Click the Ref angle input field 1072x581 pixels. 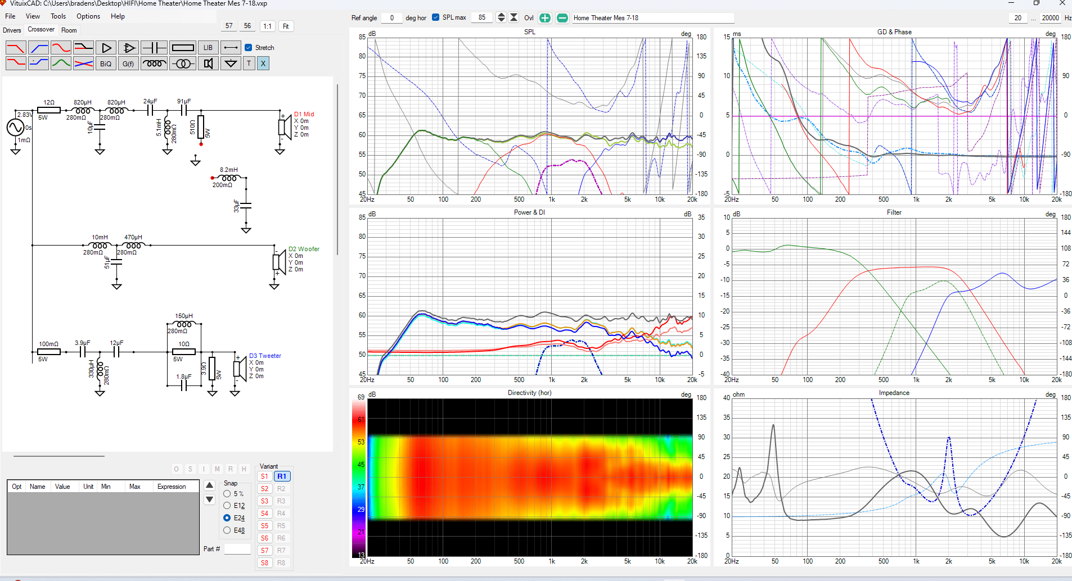click(391, 18)
